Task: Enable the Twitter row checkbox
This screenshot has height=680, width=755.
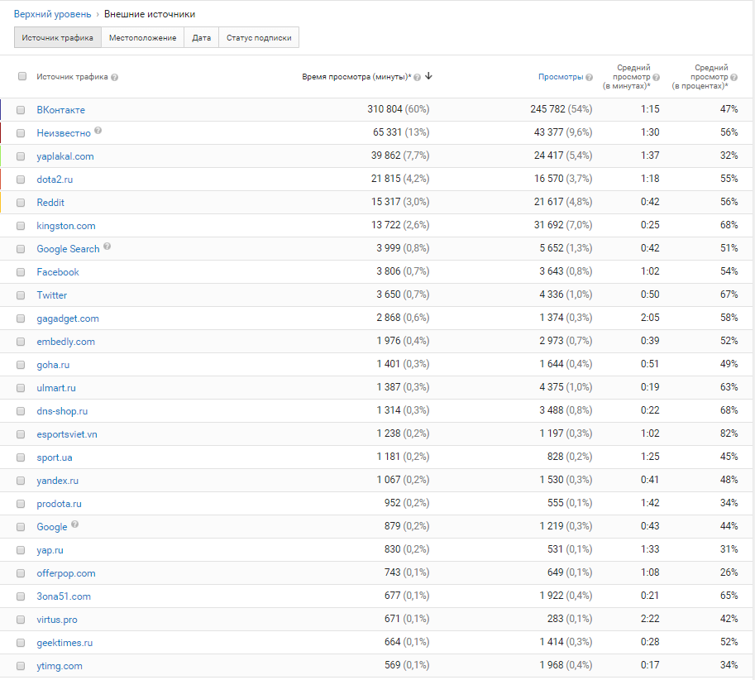Action: [21, 295]
